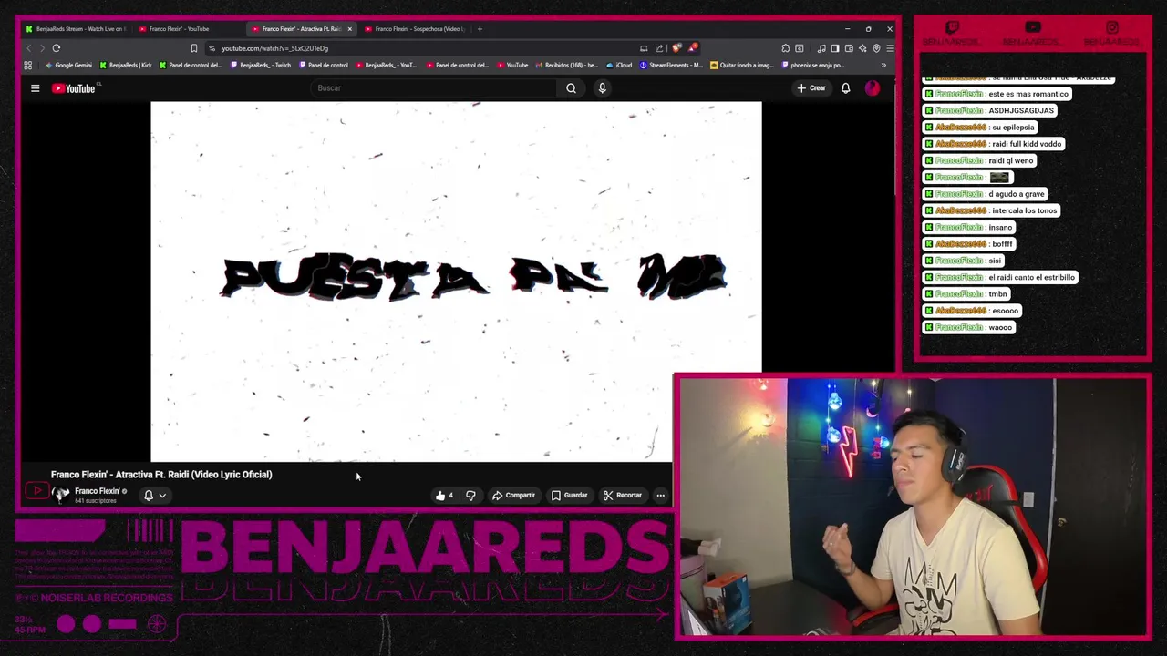This screenshot has width=1167, height=656.
Task: Switch to Franco Flexin' - Sospechosa tab
Action: pyautogui.click(x=416, y=29)
